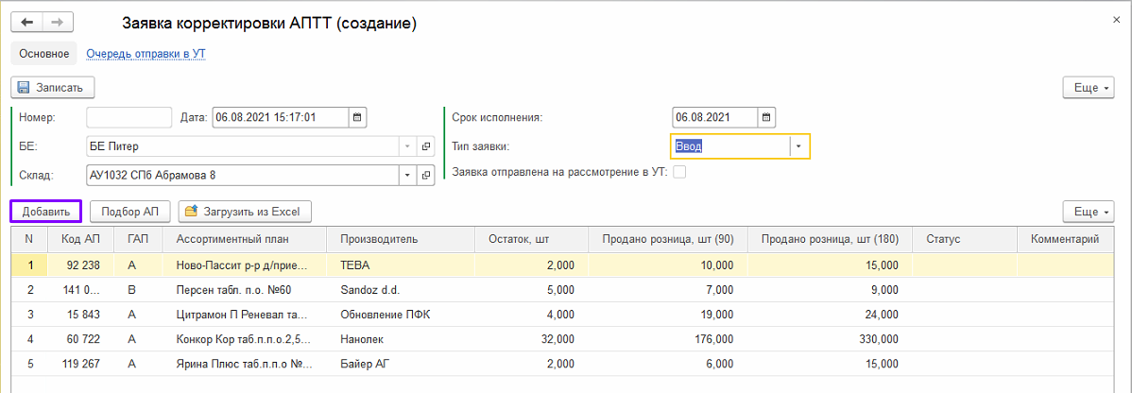Click Загрузить из Excel button
Viewport: 1132px width, 393px height.
246,211
